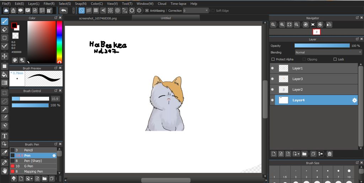Select the rectangular Select tool

[4, 93]
